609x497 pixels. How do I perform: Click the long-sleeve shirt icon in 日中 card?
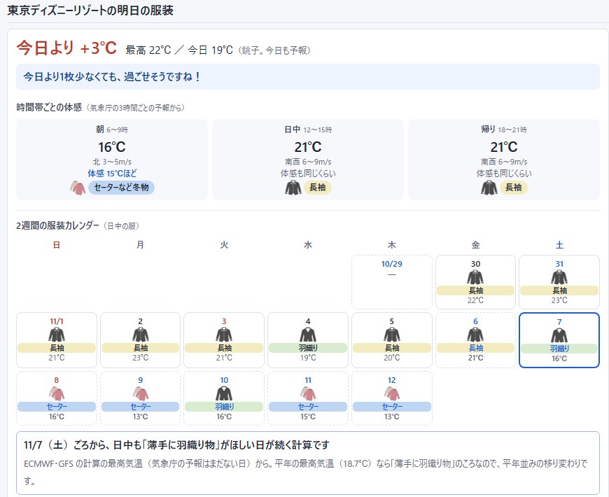point(293,188)
